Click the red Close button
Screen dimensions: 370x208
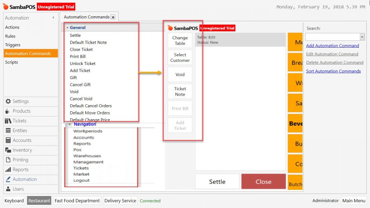point(263,182)
